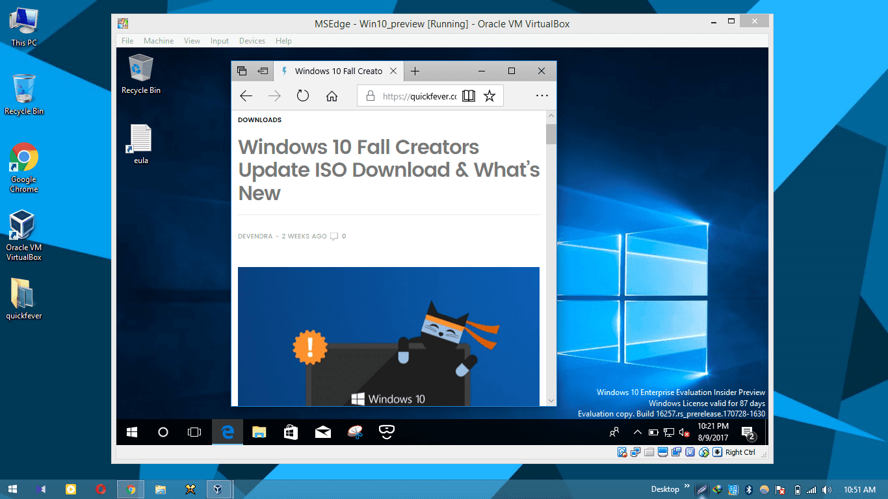Select host desktop Recycle Bin

24,95
